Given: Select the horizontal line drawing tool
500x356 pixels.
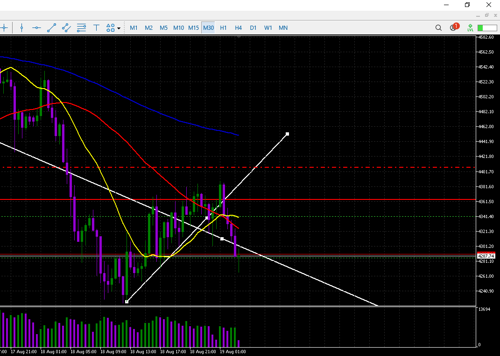Looking at the screenshot, I should [36, 28].
